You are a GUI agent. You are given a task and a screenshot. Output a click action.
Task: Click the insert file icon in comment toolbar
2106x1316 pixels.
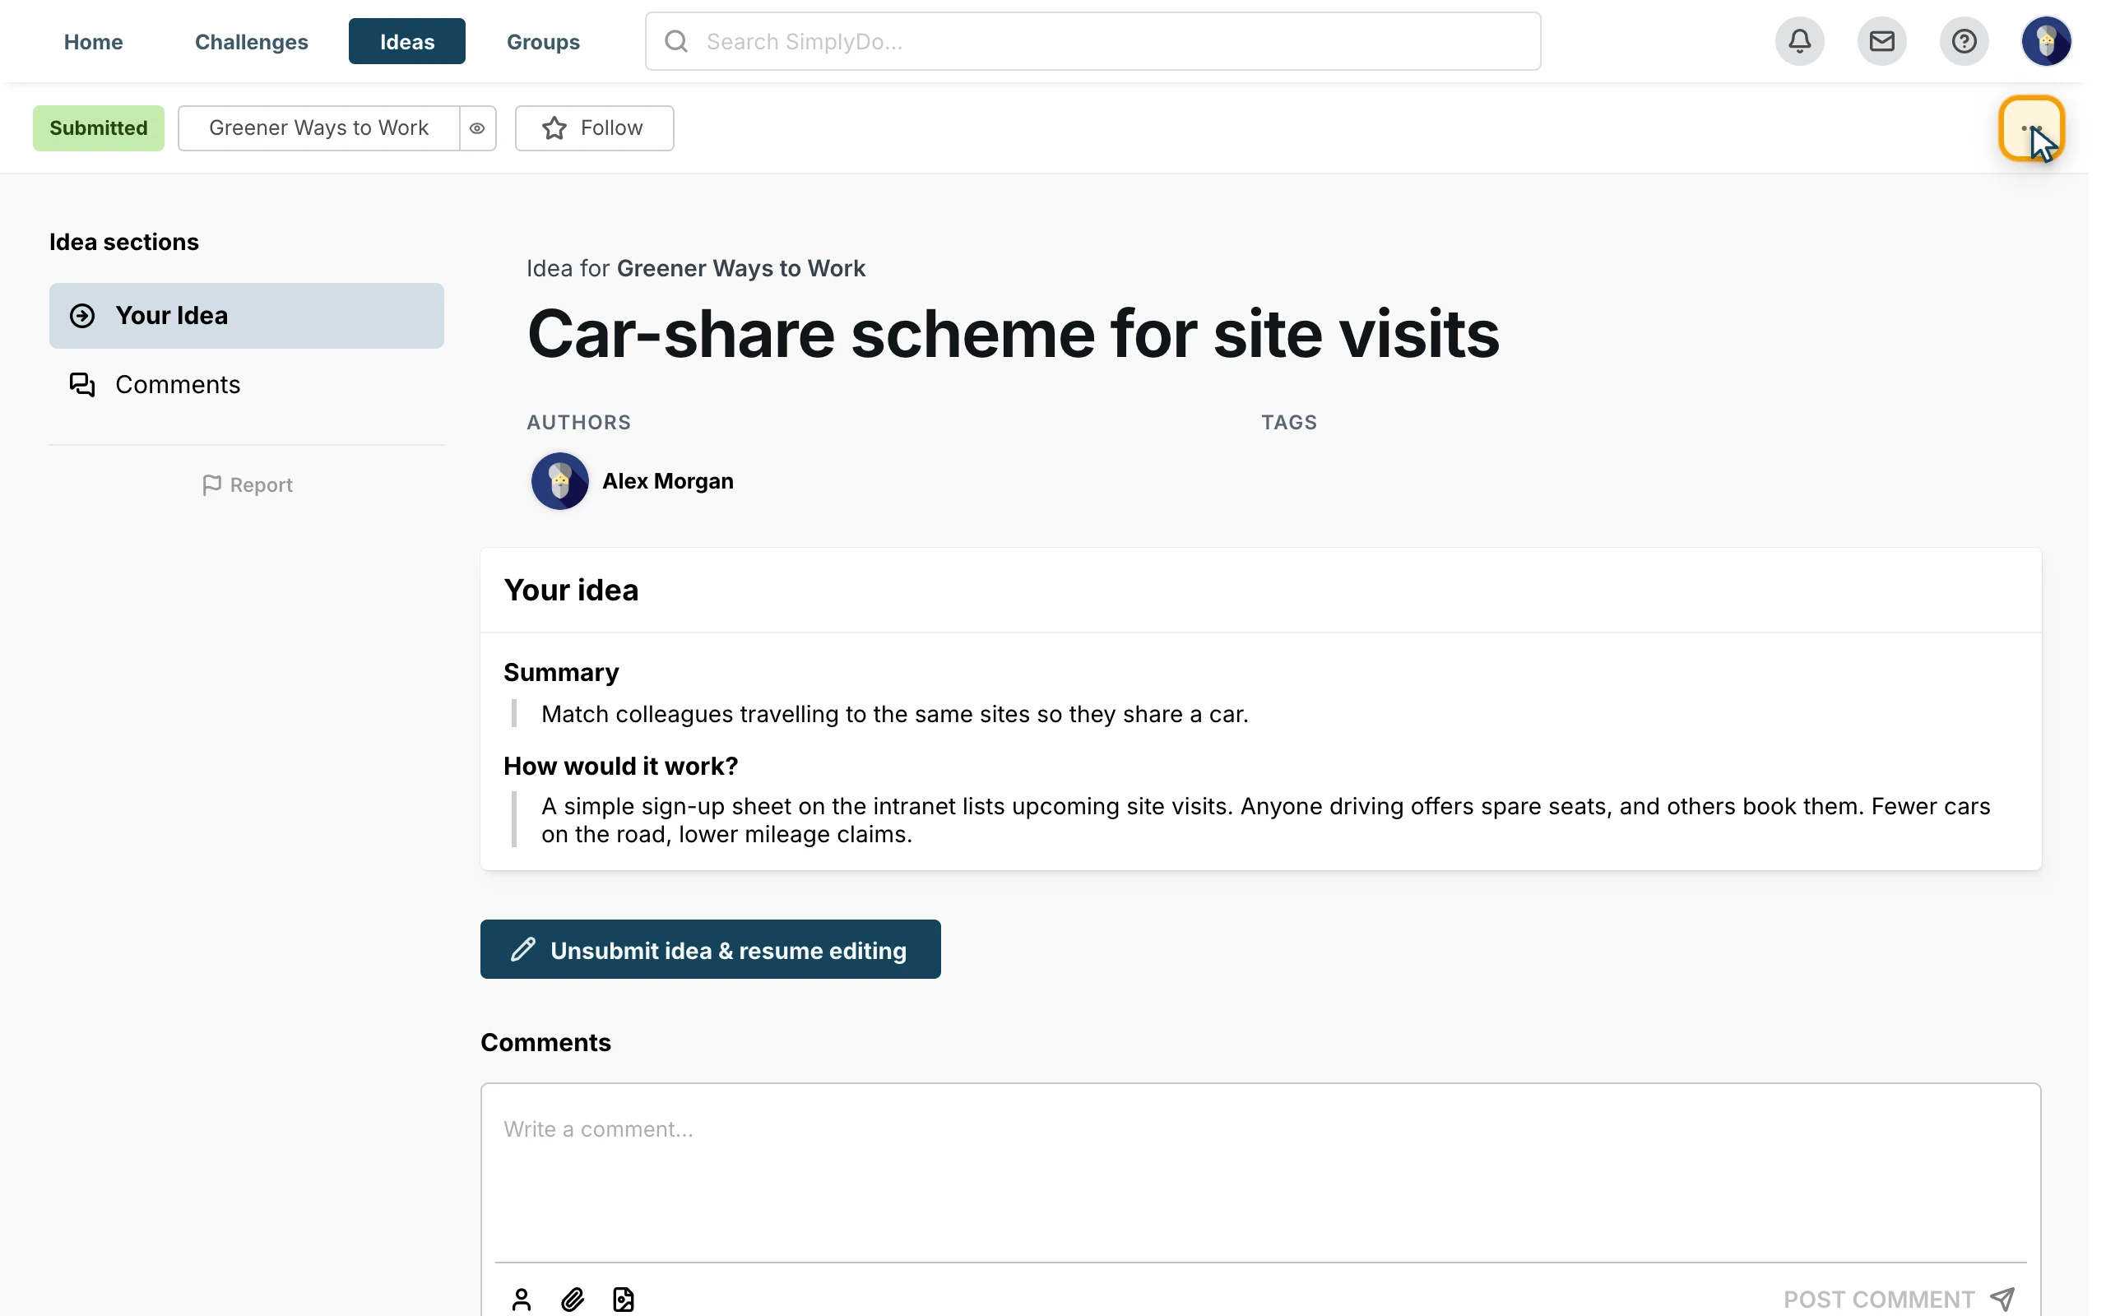tap(623, 1300)
